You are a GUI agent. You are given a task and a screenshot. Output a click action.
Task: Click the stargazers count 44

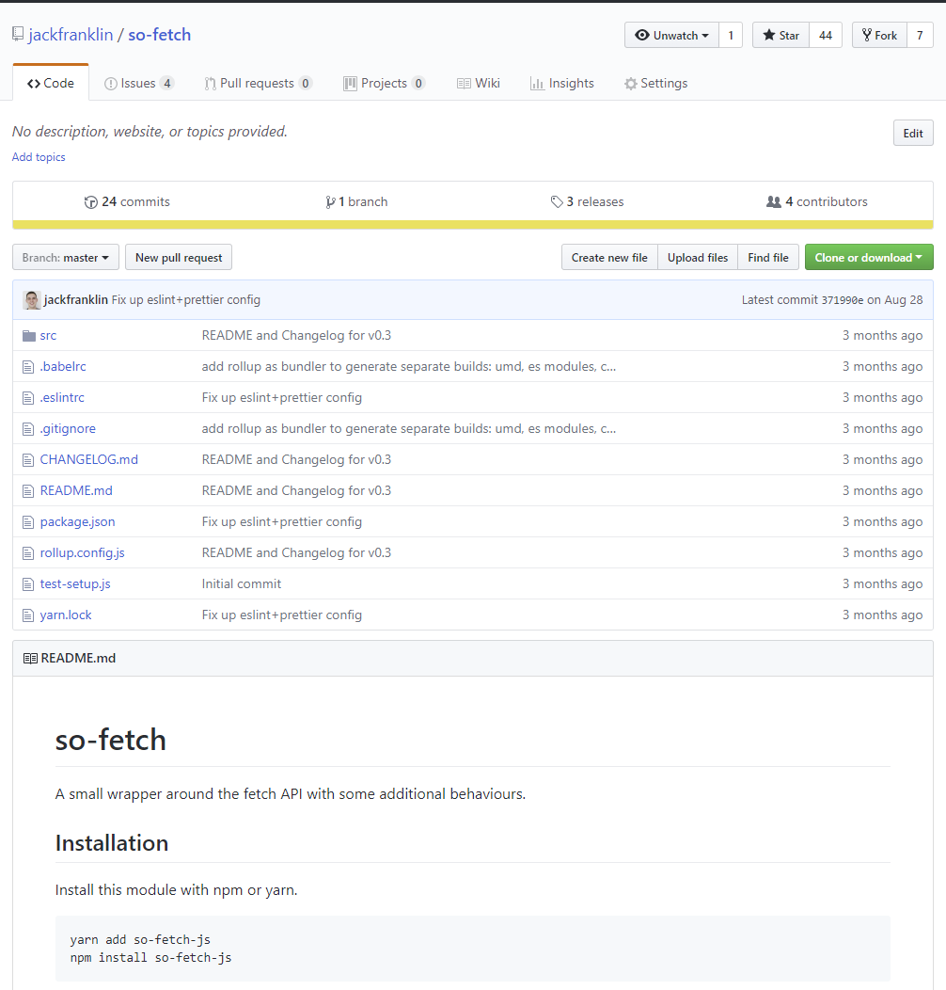click(x=826, y=36)
